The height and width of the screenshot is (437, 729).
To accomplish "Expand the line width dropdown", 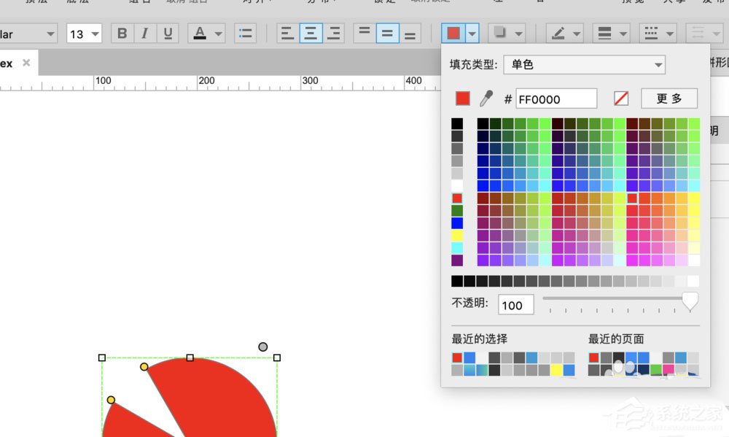I will 612,34.
